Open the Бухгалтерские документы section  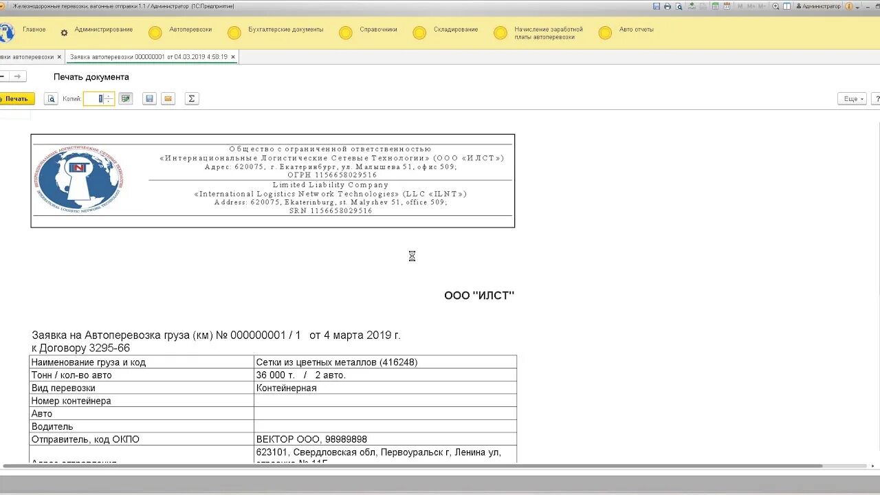click(x=286, y=30)
